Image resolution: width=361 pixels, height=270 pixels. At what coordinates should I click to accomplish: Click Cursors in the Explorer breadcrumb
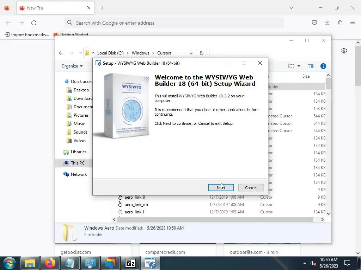(164, 53)
